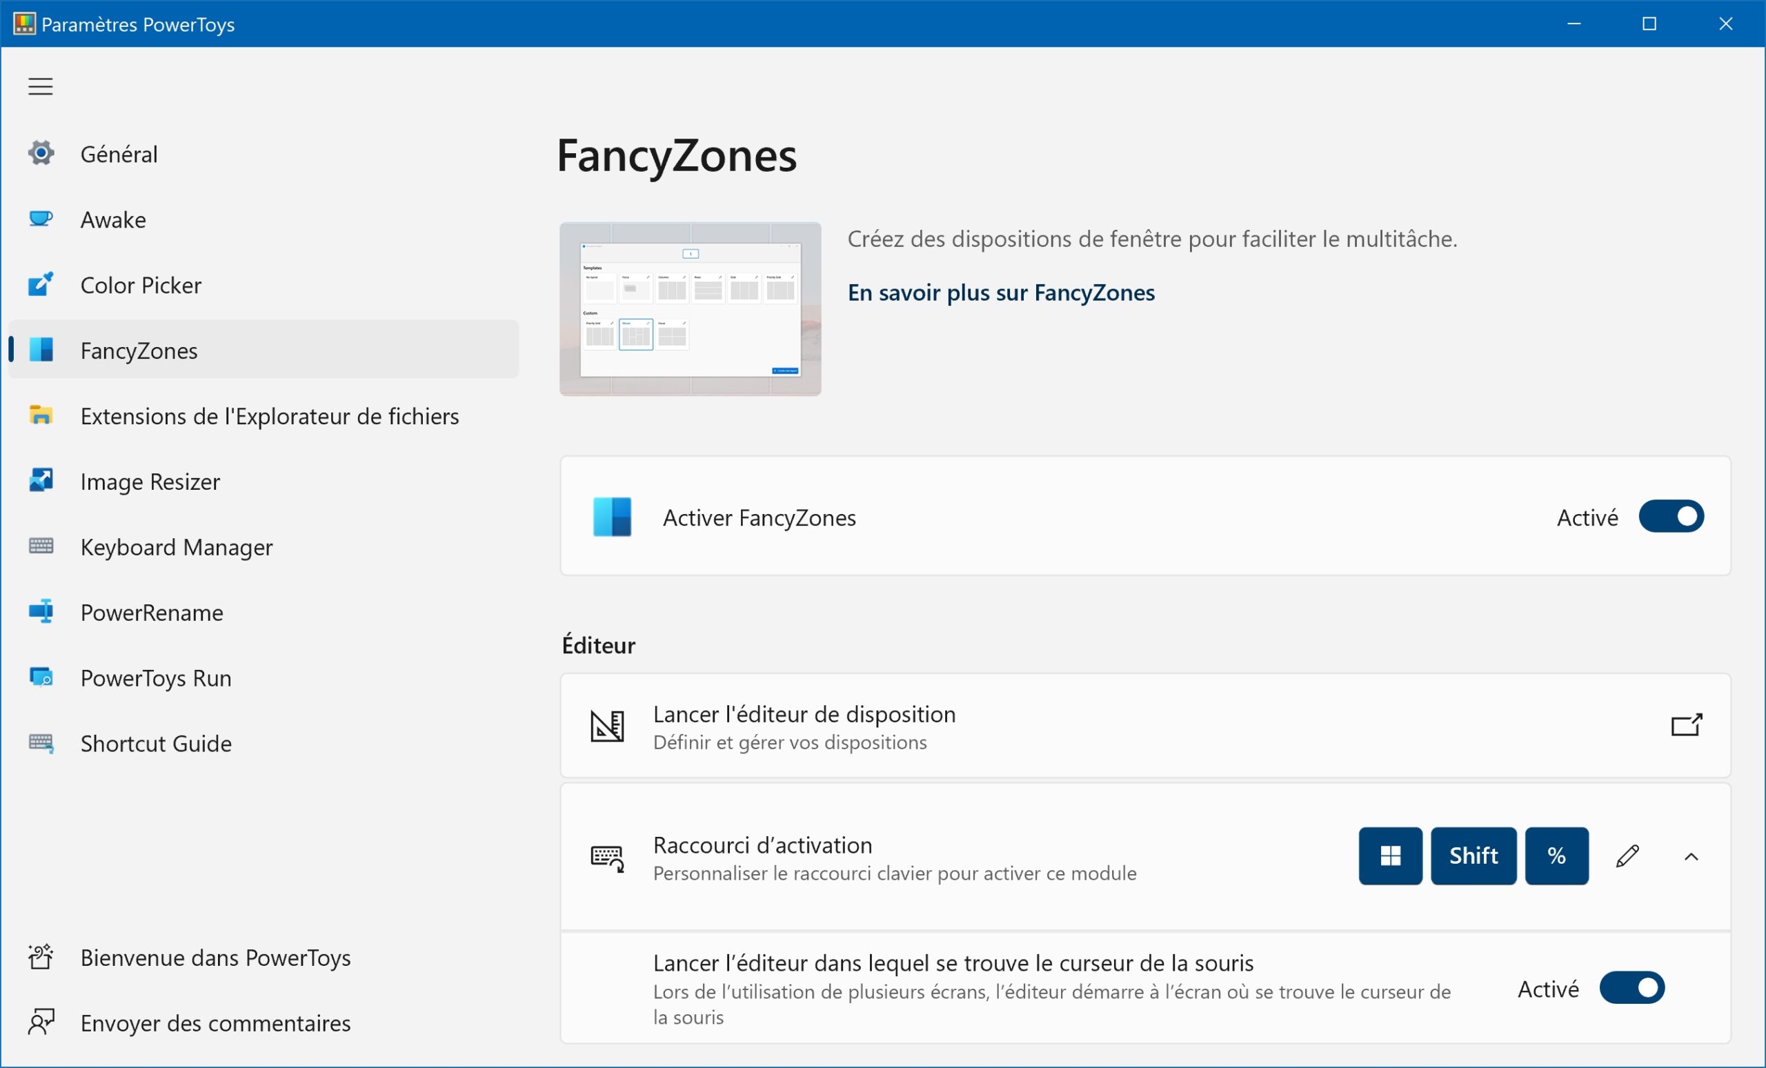Navigate to Image Resizer settings
Viewport: 1766px width, 1068px height.
coord(263,481)
